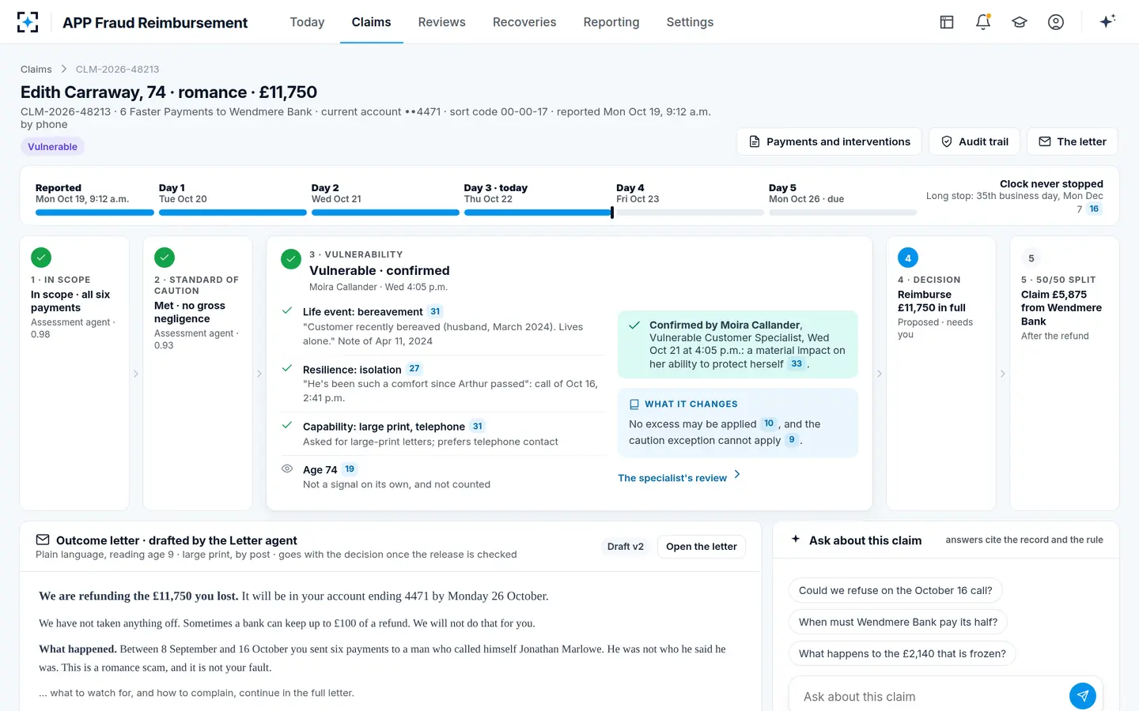The image size is (1139, 711).
Task: Open The letter button
Action: pos(1073,141)
